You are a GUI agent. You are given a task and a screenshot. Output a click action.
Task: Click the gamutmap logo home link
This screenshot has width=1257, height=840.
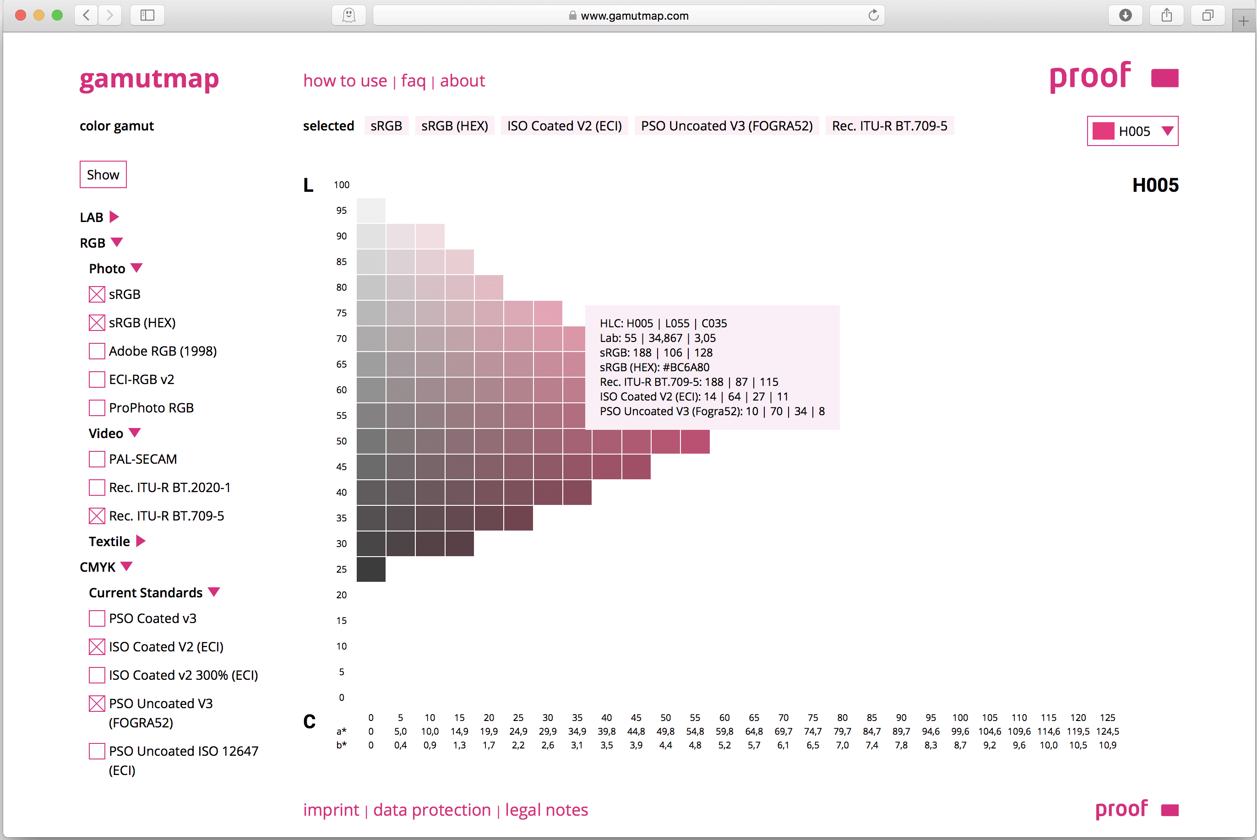(151, 81)
